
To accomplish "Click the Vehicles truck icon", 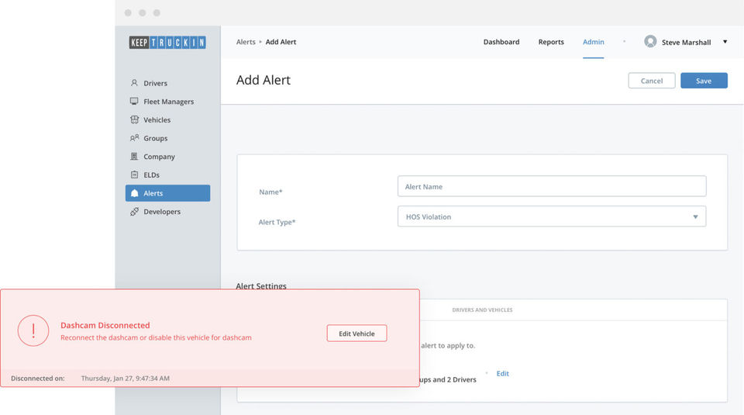I will coord(134,119).
